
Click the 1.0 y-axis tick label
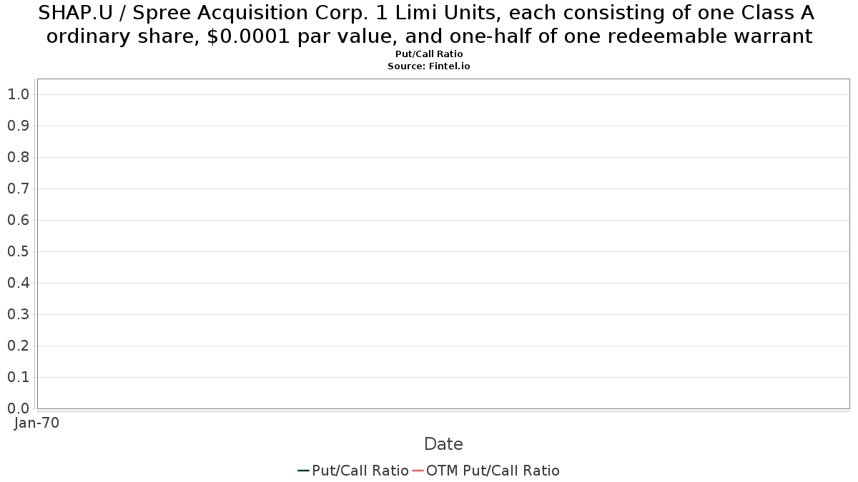point(18,94)
